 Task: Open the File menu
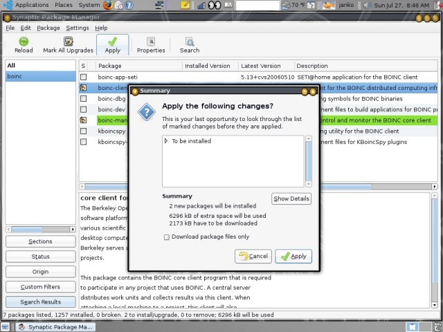click(10, 28)
